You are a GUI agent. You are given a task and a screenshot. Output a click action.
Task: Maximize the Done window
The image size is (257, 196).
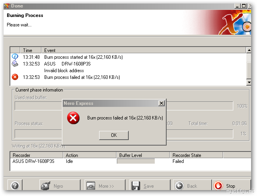(x=244, y=6)
